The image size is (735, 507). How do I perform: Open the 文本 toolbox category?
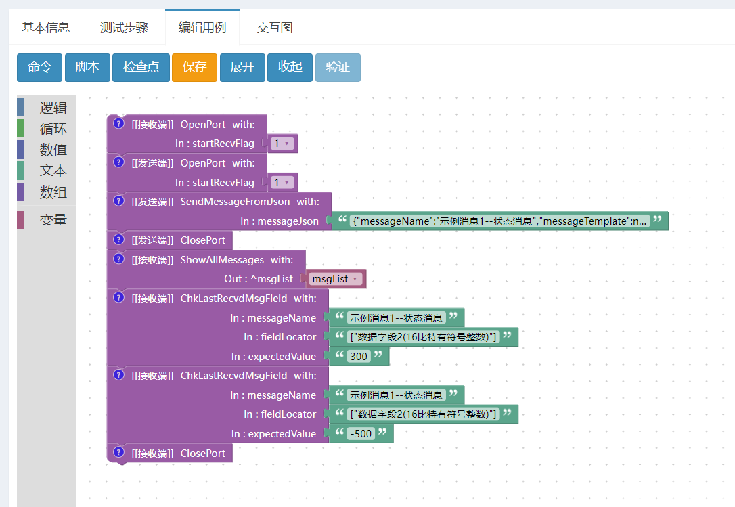[47, 171]
